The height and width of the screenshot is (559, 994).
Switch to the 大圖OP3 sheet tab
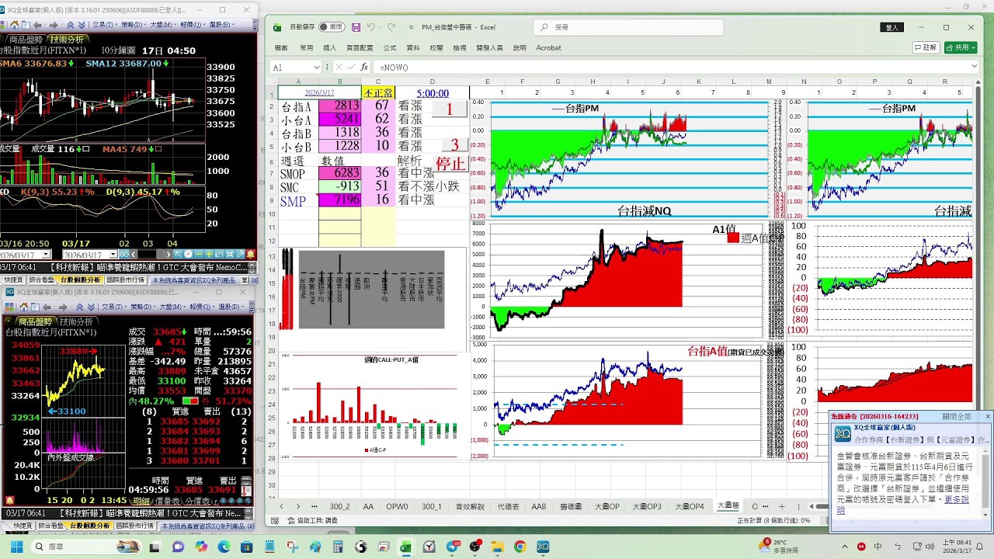(646, 506)
